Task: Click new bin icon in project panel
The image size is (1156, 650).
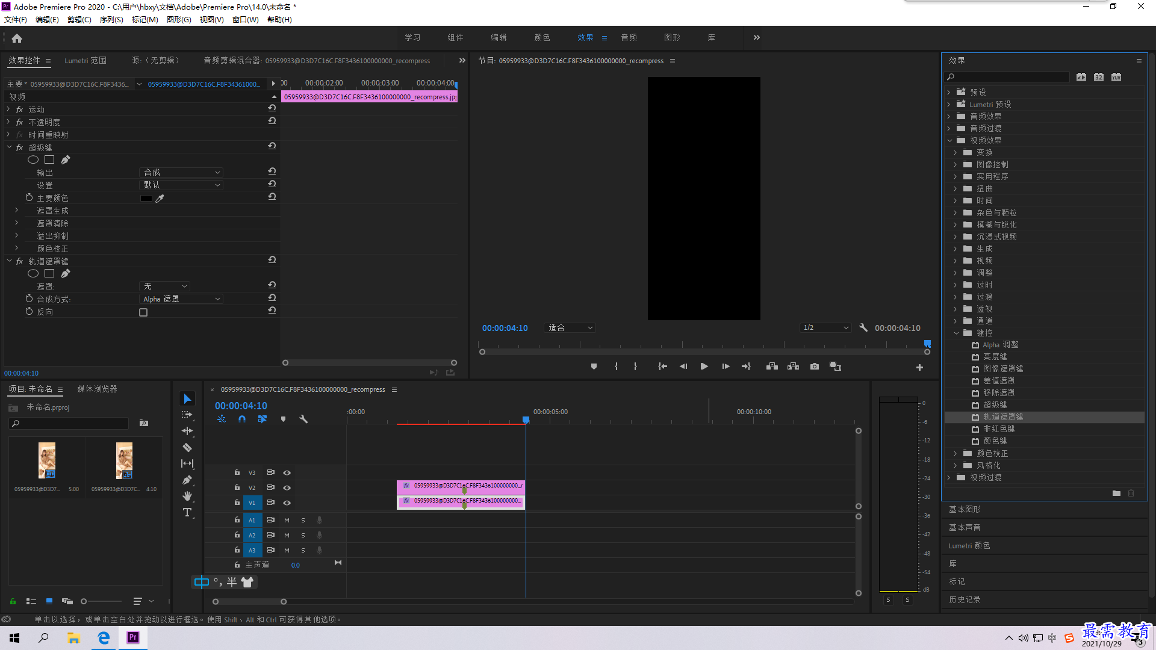Action: [144, 423]
